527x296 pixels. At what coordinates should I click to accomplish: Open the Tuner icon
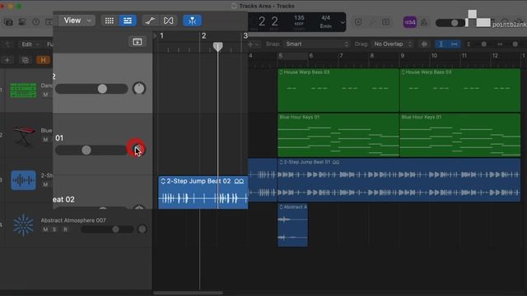pyautogui.click(x=372, y=22)
